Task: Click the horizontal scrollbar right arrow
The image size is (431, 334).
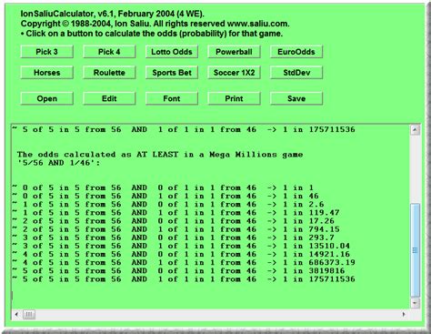Action: click(404, 314)
